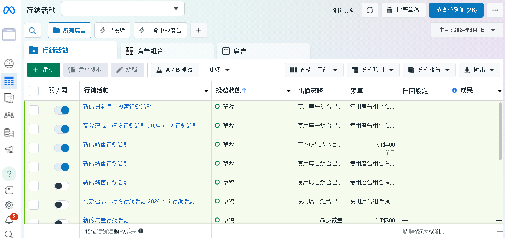Screen dimensions: 505x238
Task: Open the ads reporting pages icon
Action: [x=9, y=98]
